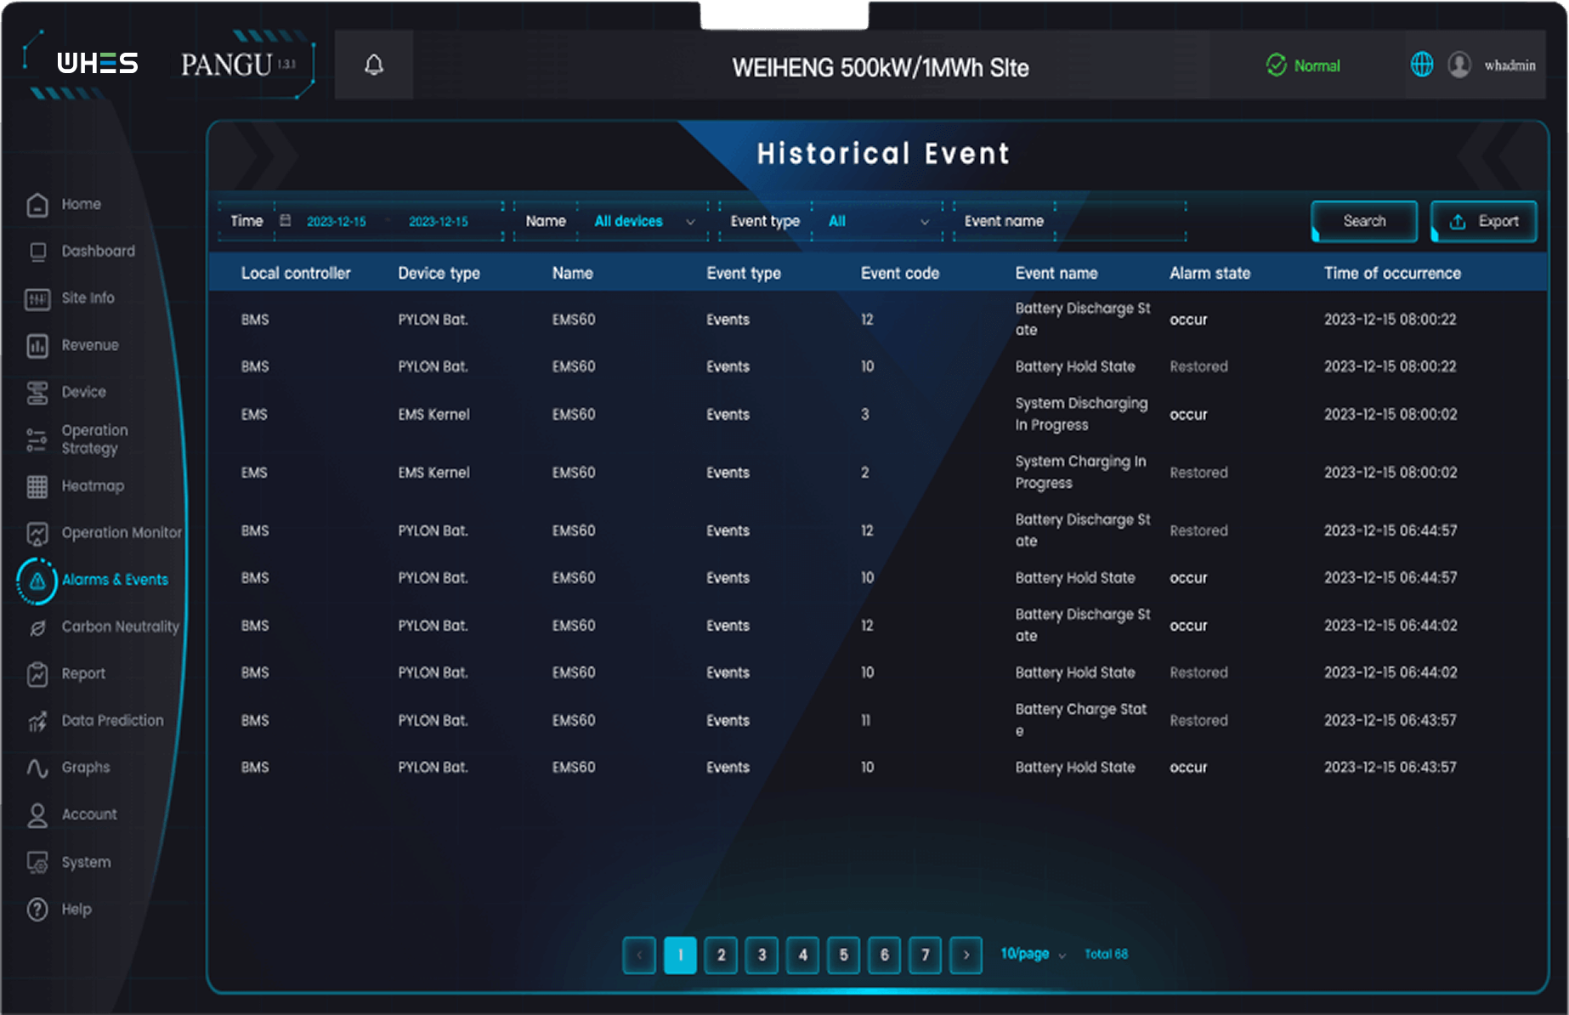Click event code 3 cell
Viewport: 1569px width, 1015px height.
[865, 414]
